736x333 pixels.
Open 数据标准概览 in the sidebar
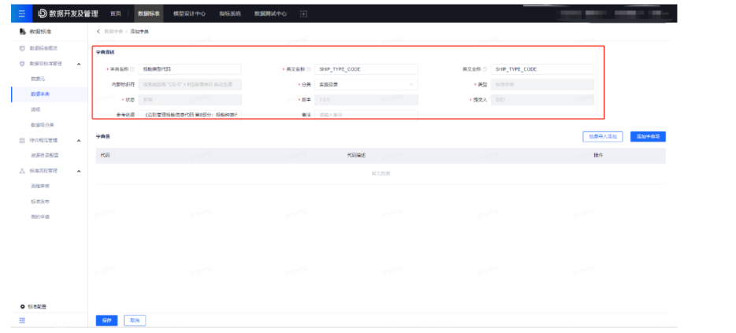pos(43,48)
